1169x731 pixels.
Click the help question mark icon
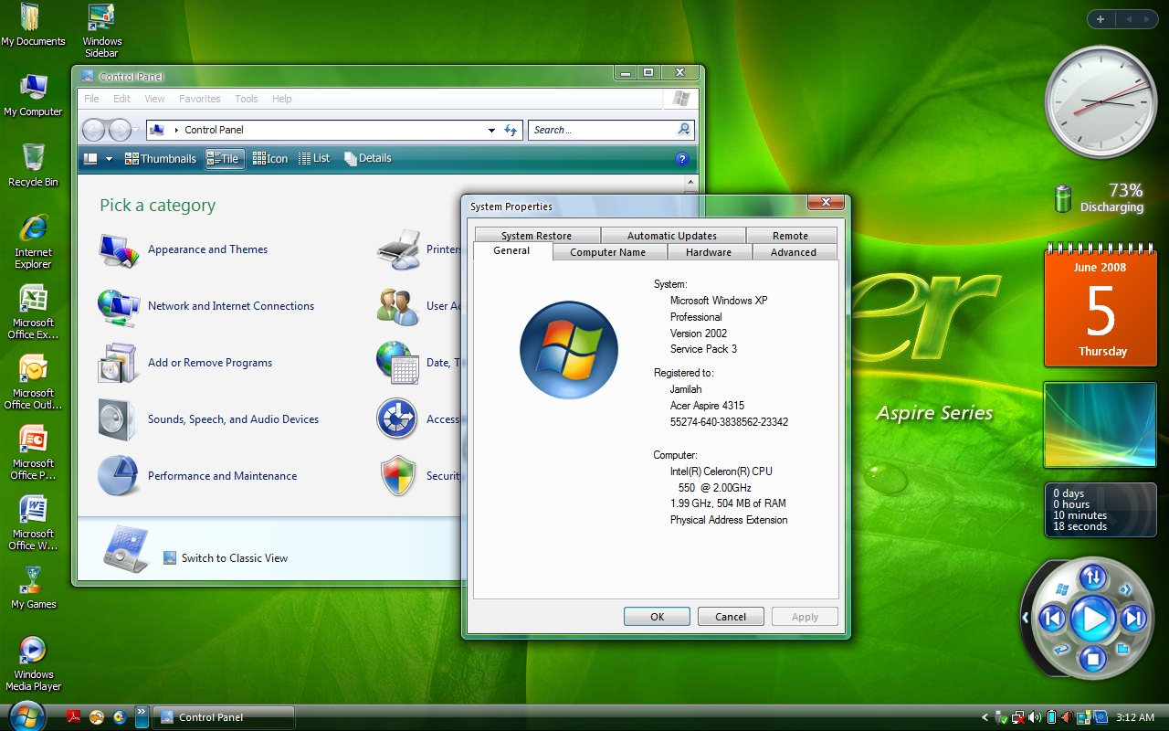pos(681,159)
